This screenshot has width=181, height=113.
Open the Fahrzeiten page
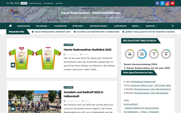click(61, 26)
